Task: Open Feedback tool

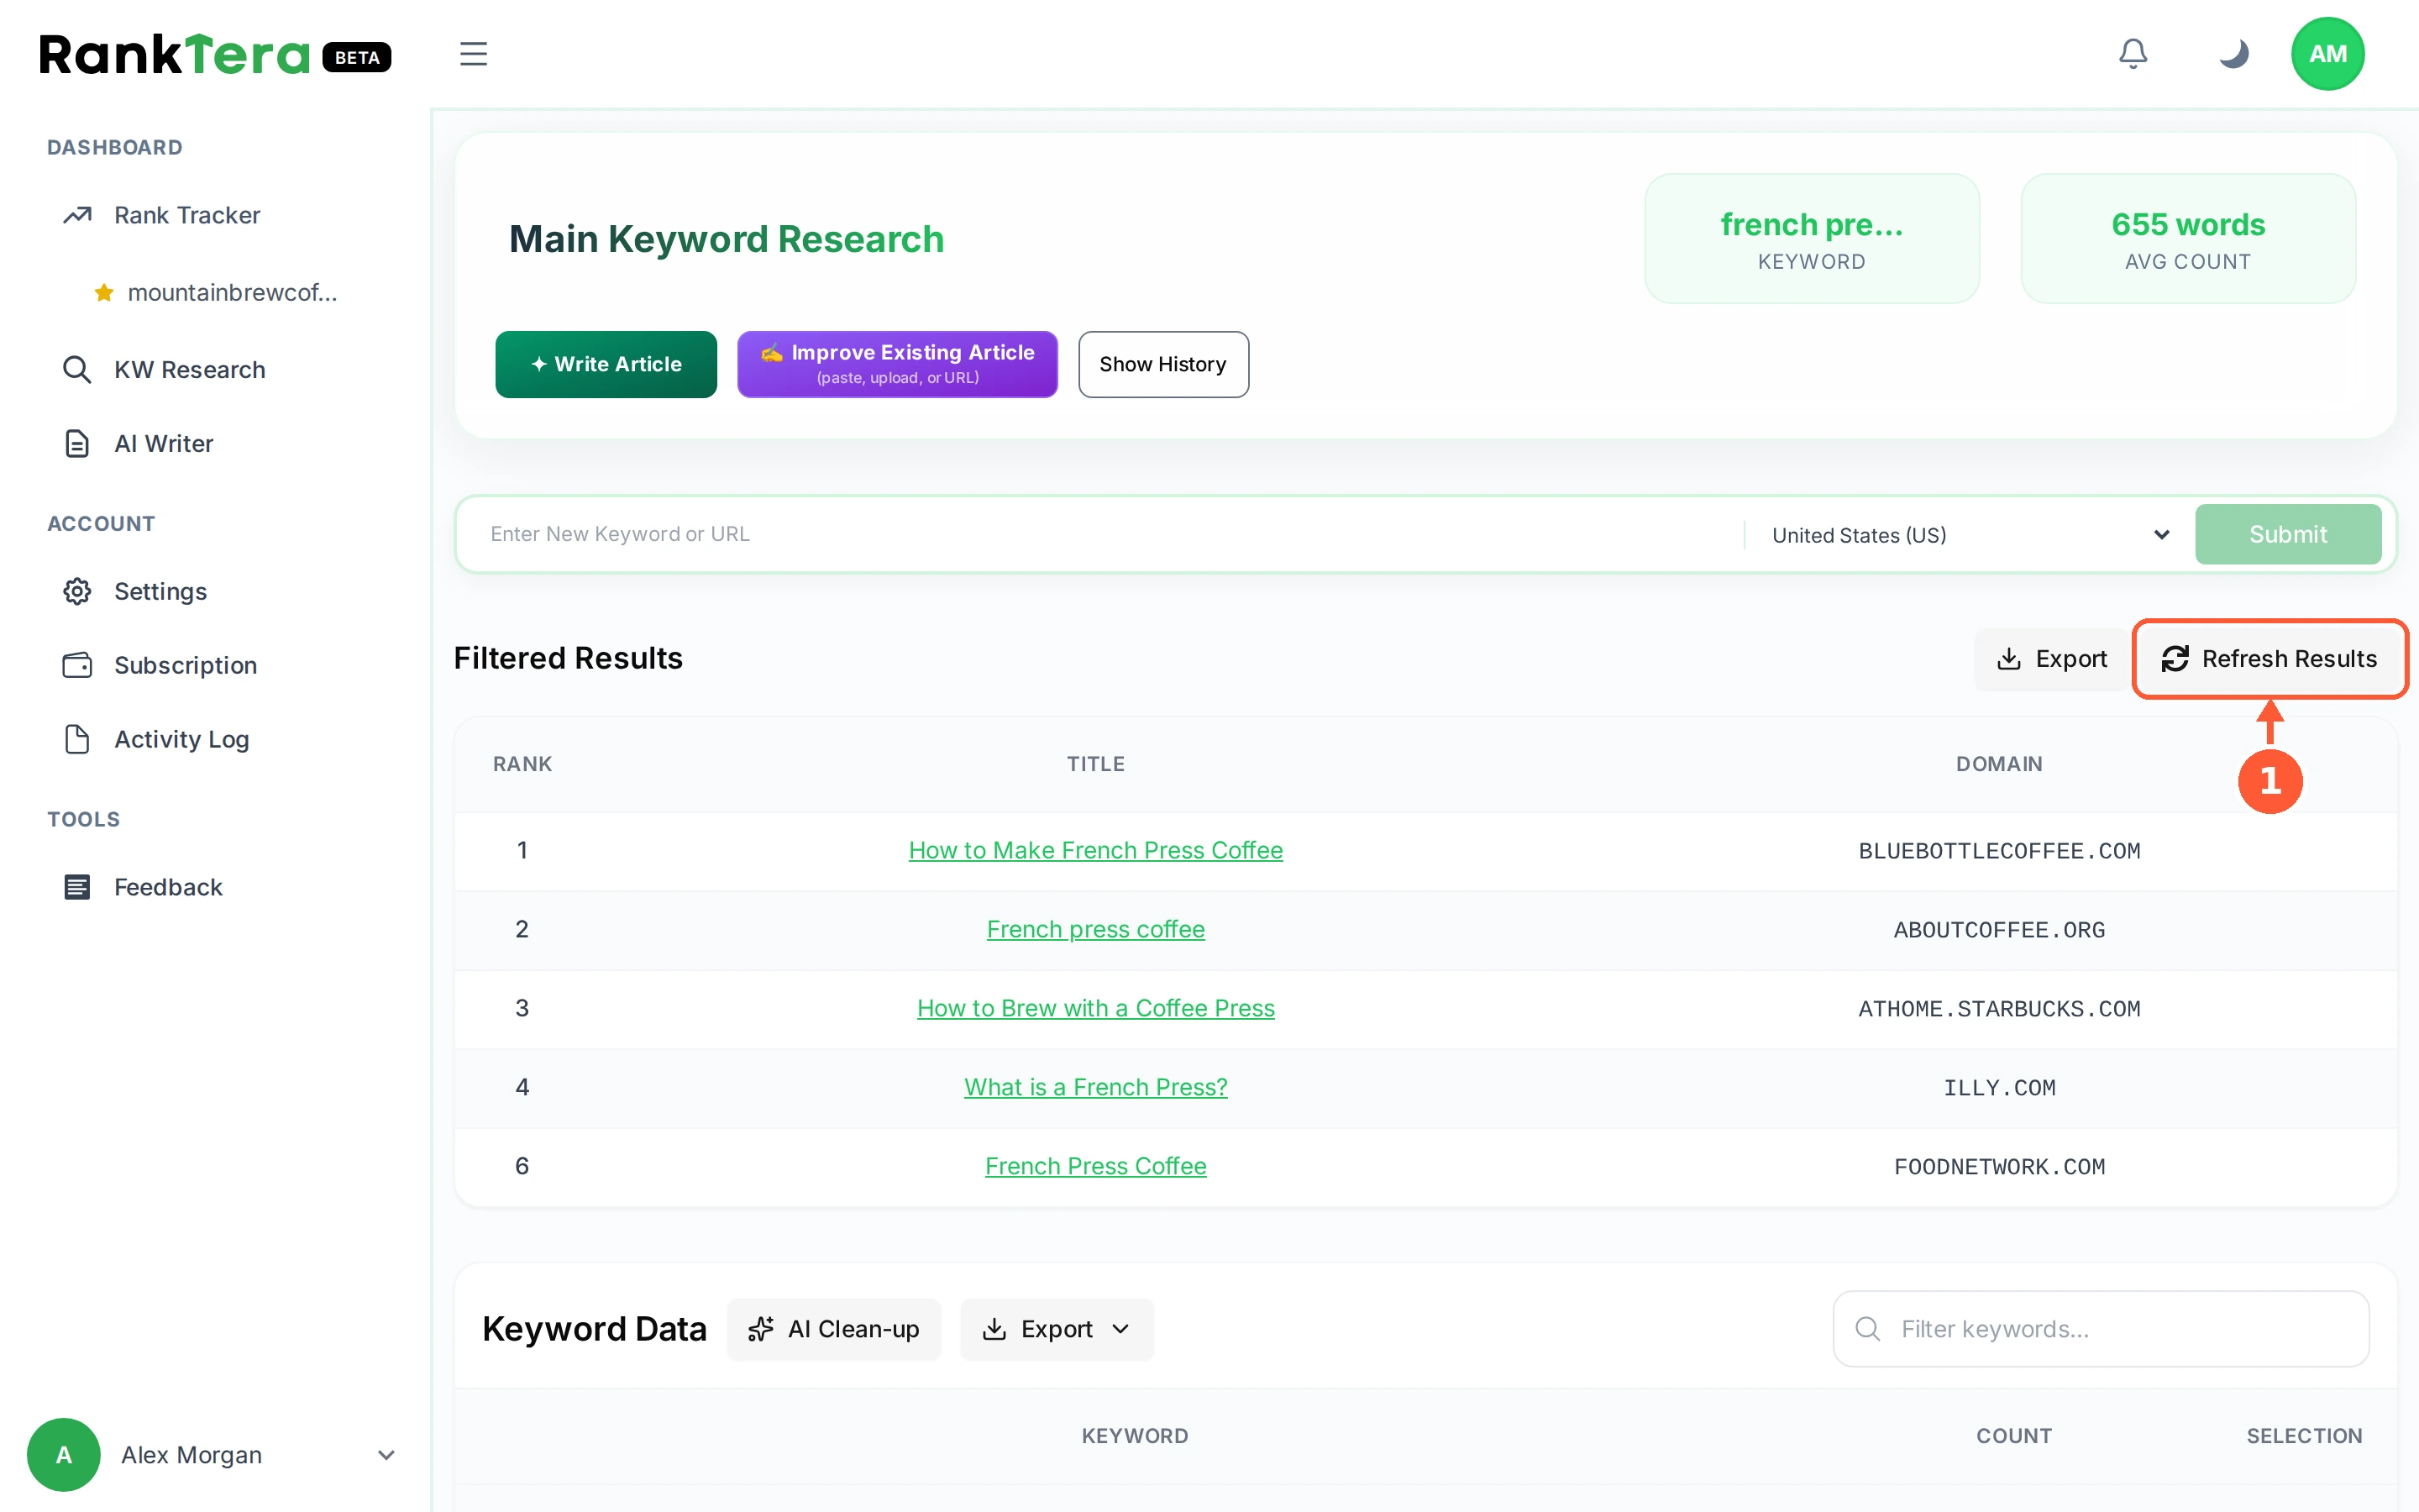Action: pyautogui.click(x=169, y=887)
